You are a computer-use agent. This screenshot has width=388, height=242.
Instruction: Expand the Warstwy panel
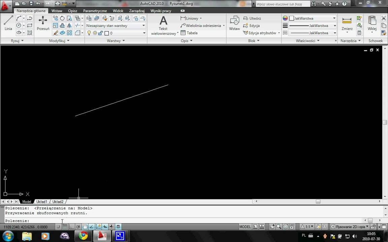point(116,41)
